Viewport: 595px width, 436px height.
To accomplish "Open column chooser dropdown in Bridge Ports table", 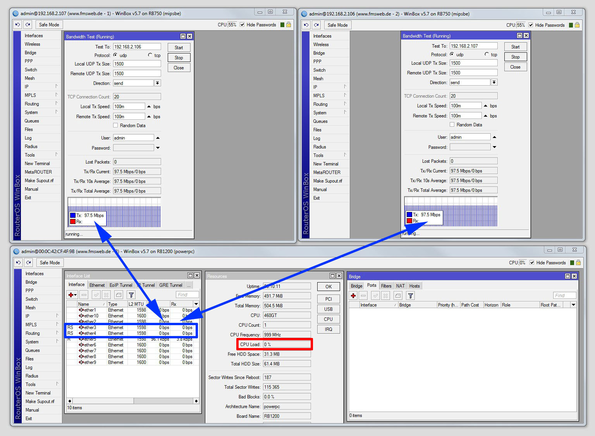I will click(x=573, y=305).
